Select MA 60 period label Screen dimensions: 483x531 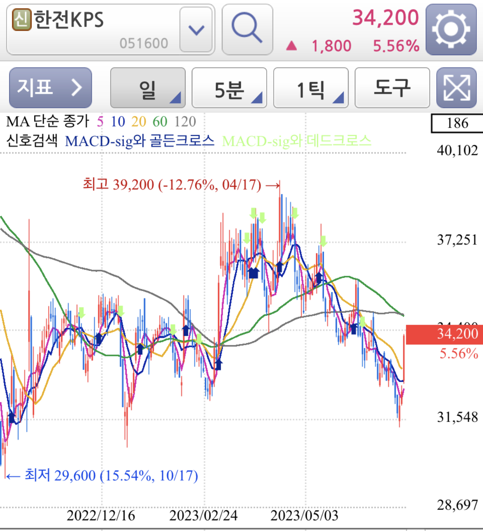[160, 121]
